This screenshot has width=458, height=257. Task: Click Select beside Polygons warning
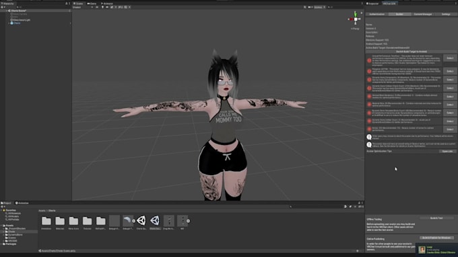click(450, 71)
